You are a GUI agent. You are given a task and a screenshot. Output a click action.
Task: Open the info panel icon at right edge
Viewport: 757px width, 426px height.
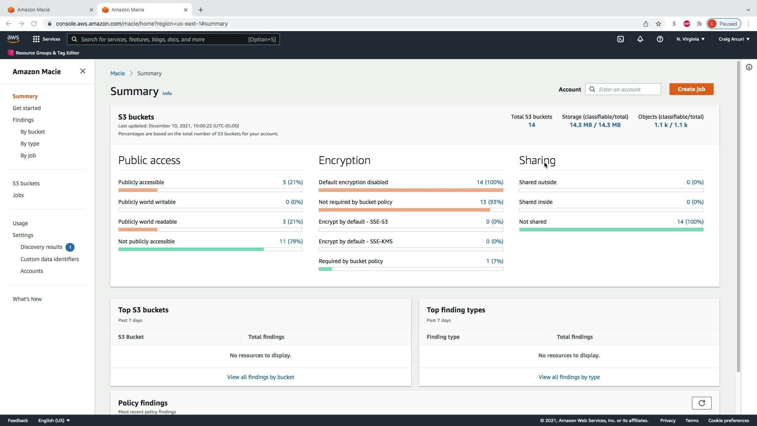(x=749, y=67)
